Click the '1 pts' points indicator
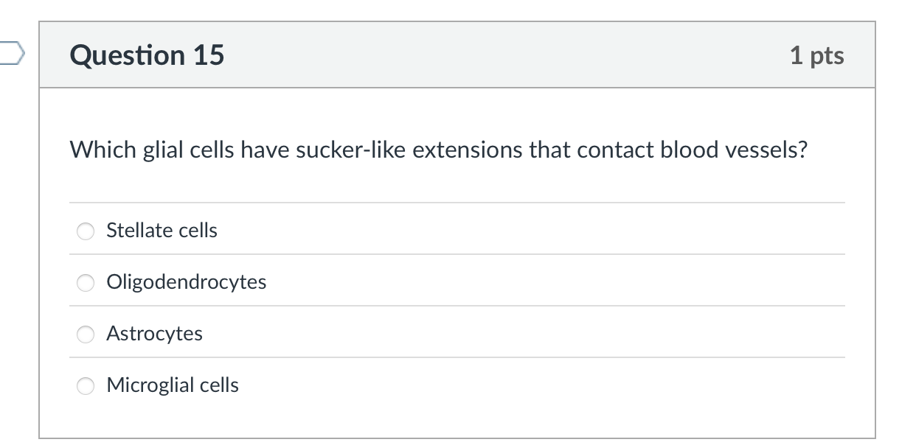Image resolution: width=916 pixels, height=445 pixels. point(816,55)
